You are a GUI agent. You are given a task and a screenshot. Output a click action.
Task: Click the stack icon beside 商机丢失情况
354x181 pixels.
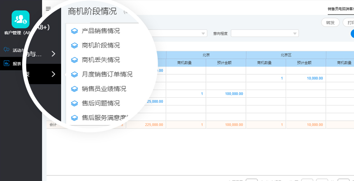click(x=75, y=60)
